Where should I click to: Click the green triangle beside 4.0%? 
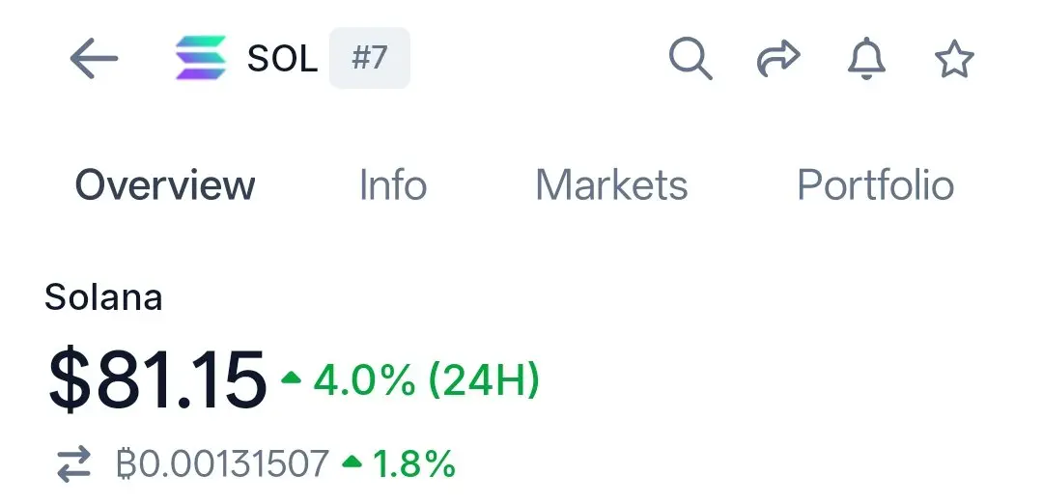click(x=291, y=378)
